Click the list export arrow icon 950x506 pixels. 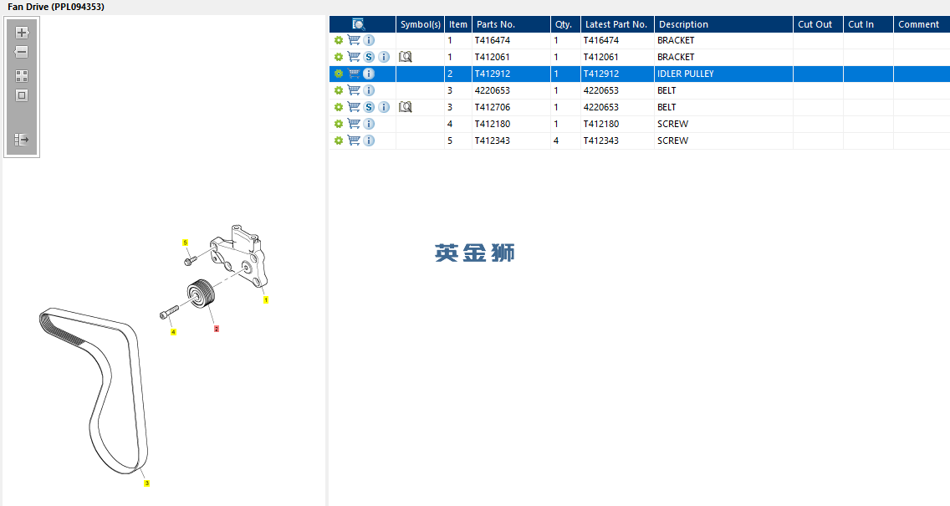pos(22,140)
